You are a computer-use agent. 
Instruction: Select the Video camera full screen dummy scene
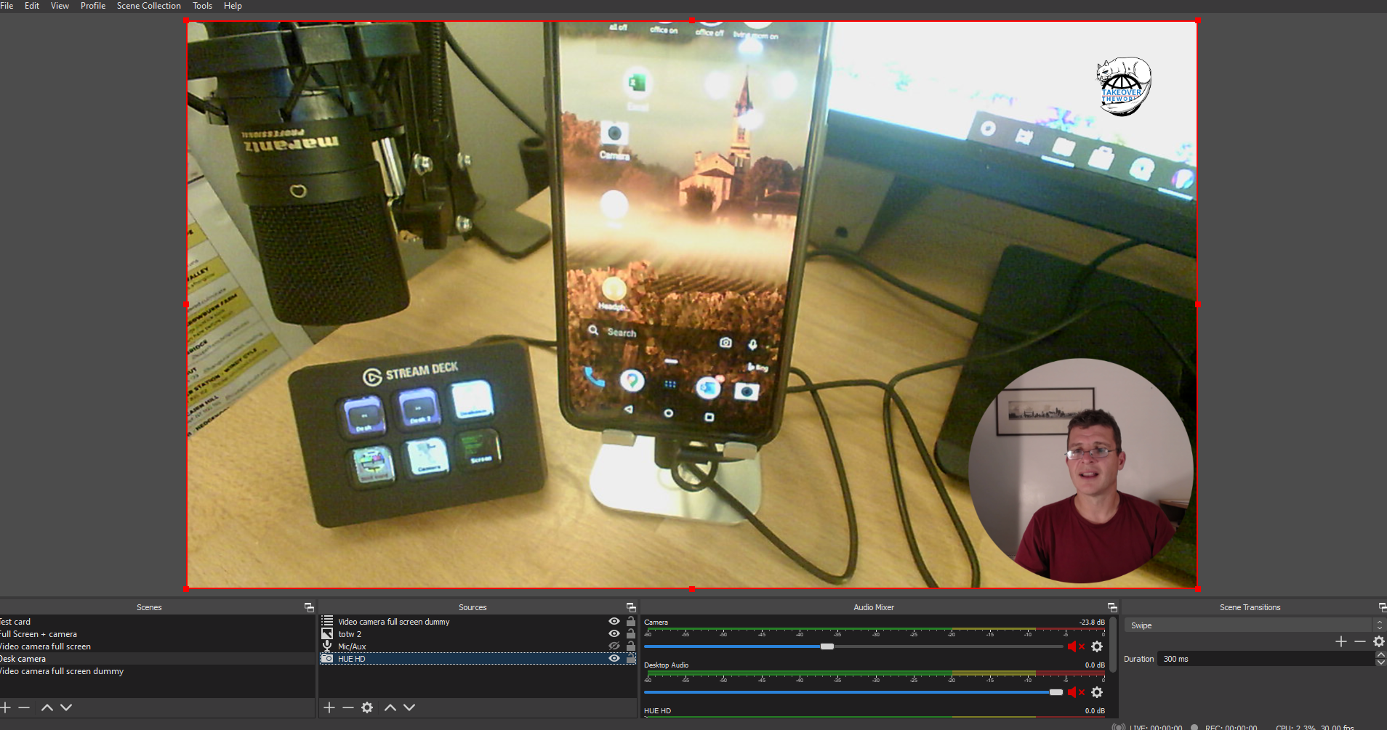157,671
